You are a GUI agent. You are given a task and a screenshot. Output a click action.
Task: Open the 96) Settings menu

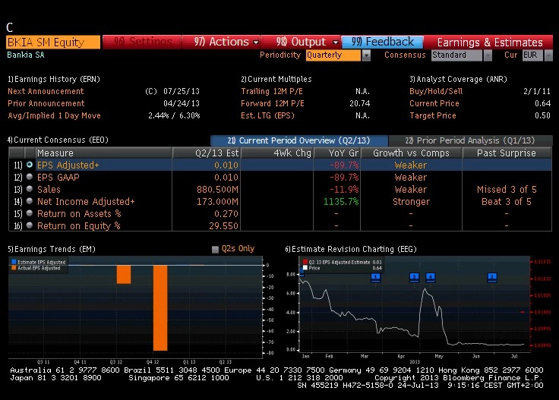pyautogui.click(x=142, y=42)
